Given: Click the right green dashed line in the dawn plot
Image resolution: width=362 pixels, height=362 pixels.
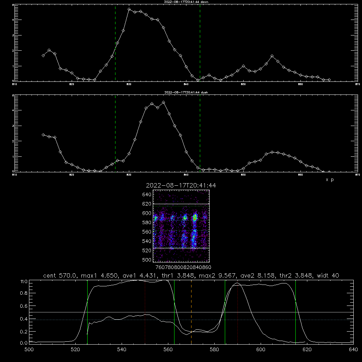Looking at the screenshot, I should (200, 43).
